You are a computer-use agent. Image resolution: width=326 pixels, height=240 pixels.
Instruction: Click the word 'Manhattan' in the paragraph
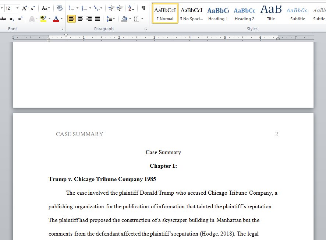pyautogui.click(x=229, y=220)
